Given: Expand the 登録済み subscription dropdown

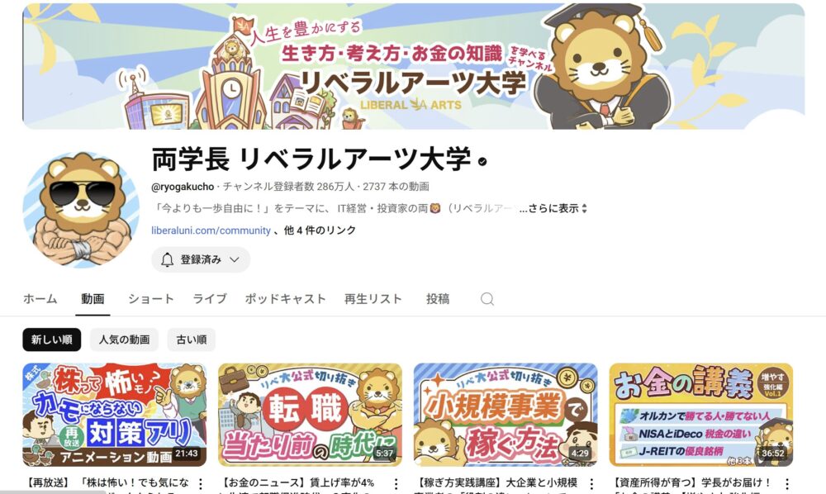Looking at the screenshot, I should coord(201,259).
